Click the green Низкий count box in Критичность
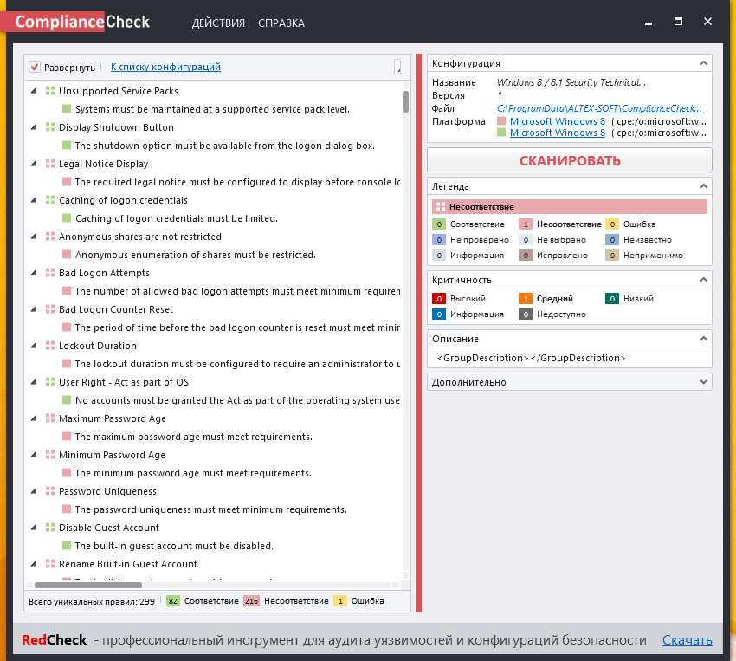The height and width of the screenshot is (661, 736). pyautogui.click(x=612, y=299)
